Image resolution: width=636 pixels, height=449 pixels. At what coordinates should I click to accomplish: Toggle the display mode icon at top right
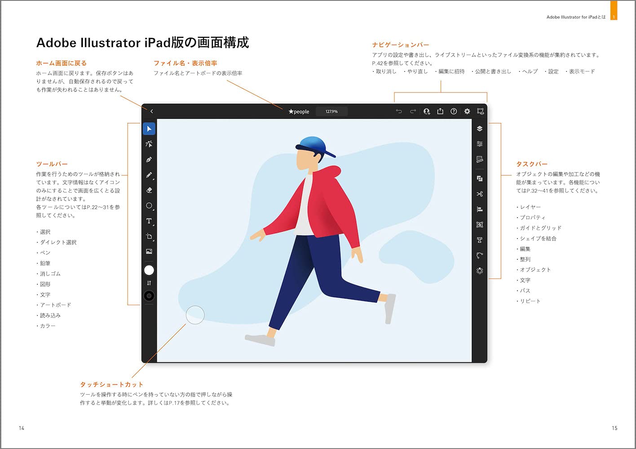[x=480, y=111]
